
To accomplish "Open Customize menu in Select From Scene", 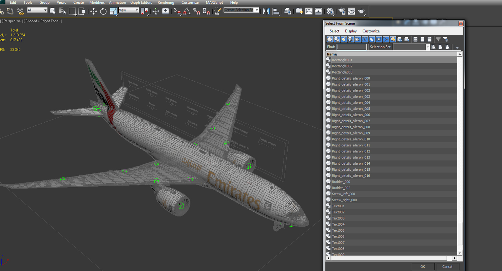I will (371, 31).
